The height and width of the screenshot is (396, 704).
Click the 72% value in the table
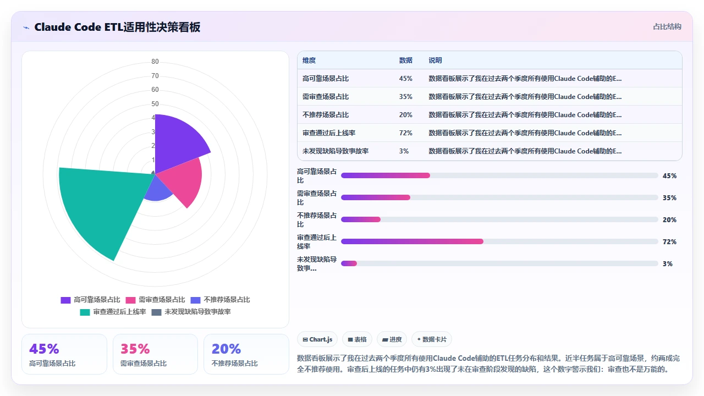406,133
